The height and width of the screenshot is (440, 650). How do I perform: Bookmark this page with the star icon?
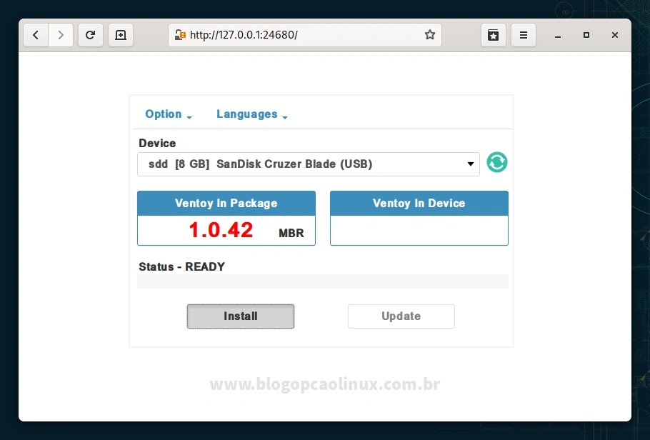click(x=430, y=35)
